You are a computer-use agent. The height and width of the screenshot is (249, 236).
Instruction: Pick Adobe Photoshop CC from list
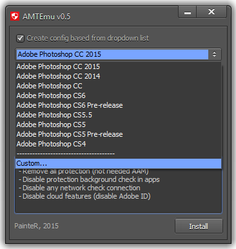[118, 86]
